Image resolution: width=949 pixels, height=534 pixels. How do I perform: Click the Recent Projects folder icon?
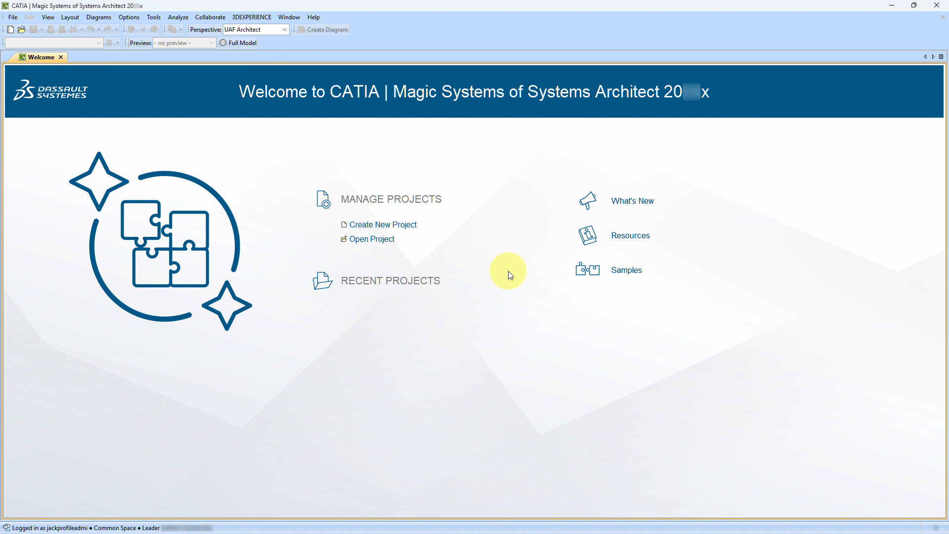tap(322, 281)
